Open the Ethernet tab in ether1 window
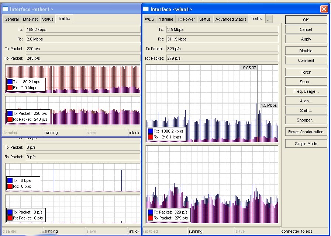This screenshot has height=236, width=331. click(x=30, y=19)
